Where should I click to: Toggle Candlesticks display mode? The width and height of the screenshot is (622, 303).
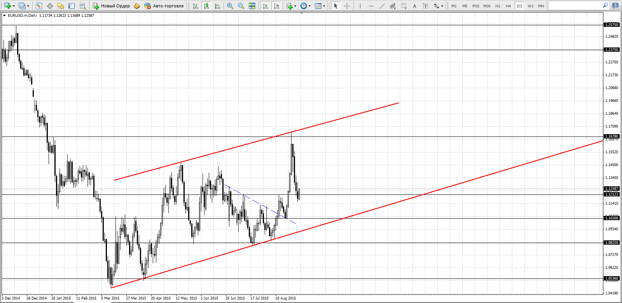[x=206, y=6]
